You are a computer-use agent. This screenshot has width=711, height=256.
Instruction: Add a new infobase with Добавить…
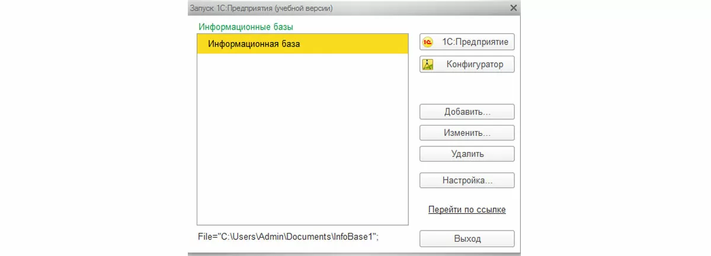point(467,112)
